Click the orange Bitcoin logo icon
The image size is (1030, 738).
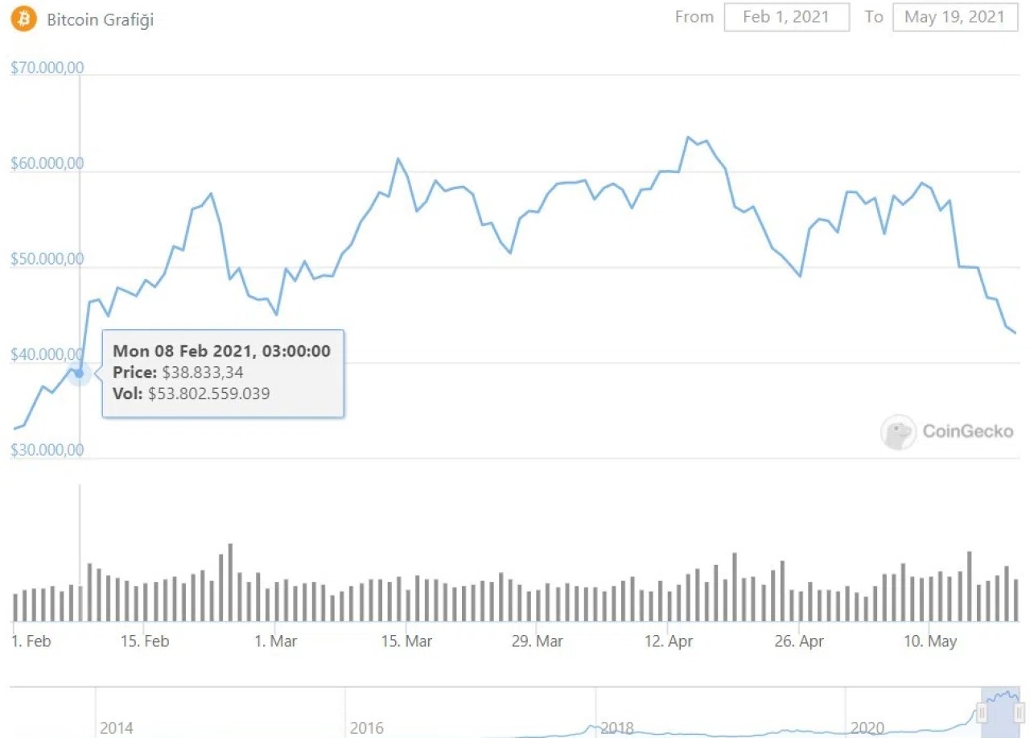23,19
